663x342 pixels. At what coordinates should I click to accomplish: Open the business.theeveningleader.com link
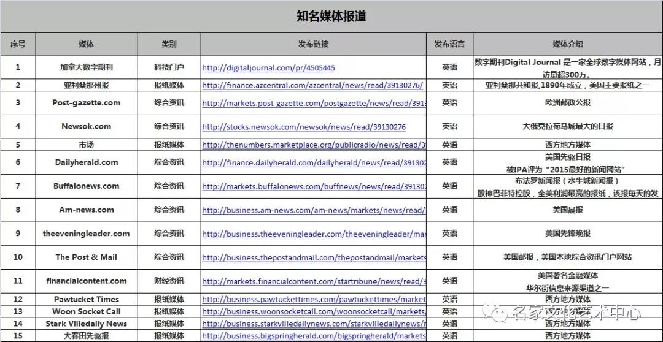pyautogui.click(x=314, y=234)
